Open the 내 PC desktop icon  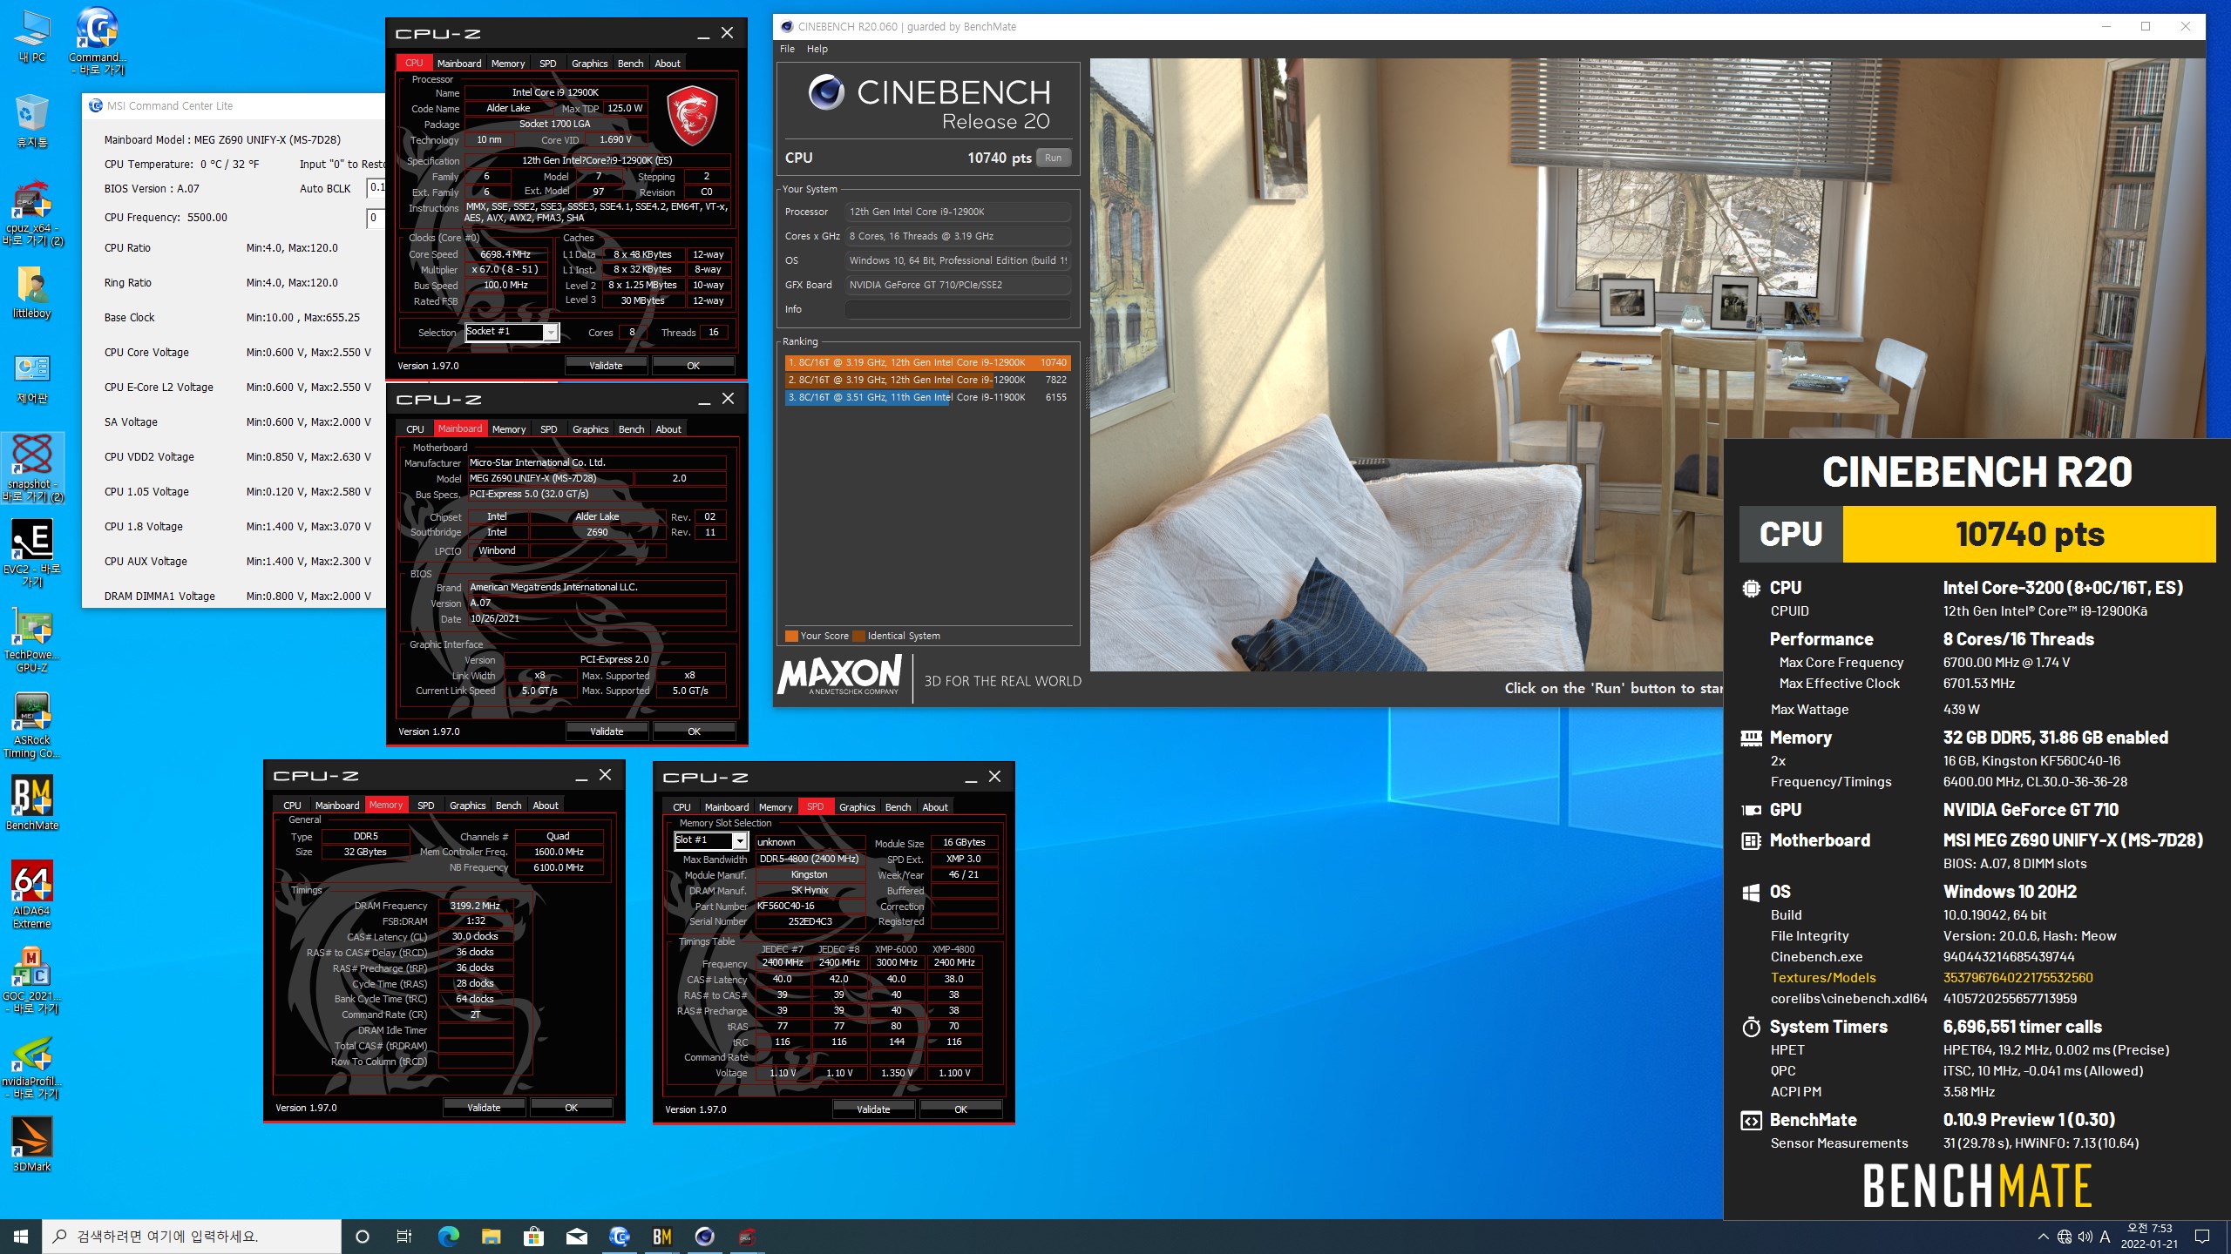(32, 37)
